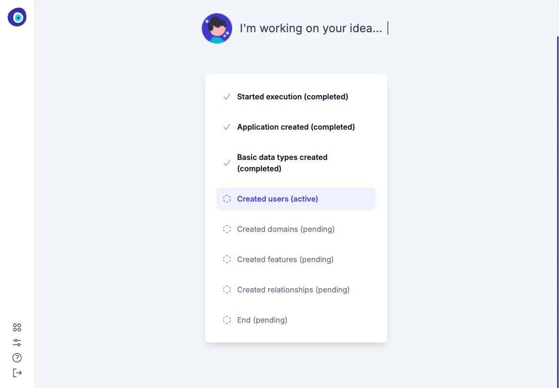559x388 pixels.
Task: Click the Created features pending row
Action: 285,259
